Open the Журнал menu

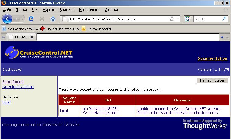pos(48,10)
